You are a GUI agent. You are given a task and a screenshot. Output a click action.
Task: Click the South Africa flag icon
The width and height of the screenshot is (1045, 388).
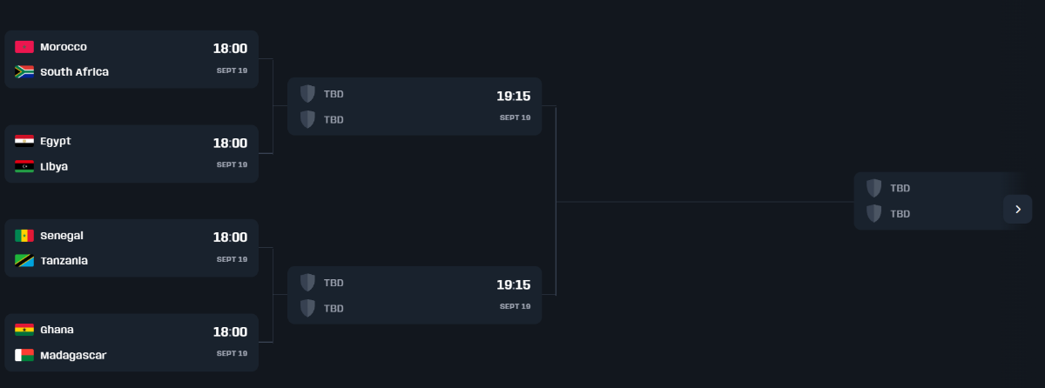24,71
